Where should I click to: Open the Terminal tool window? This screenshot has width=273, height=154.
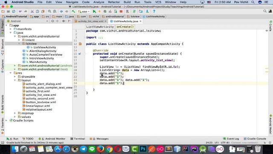click(78, 139)
